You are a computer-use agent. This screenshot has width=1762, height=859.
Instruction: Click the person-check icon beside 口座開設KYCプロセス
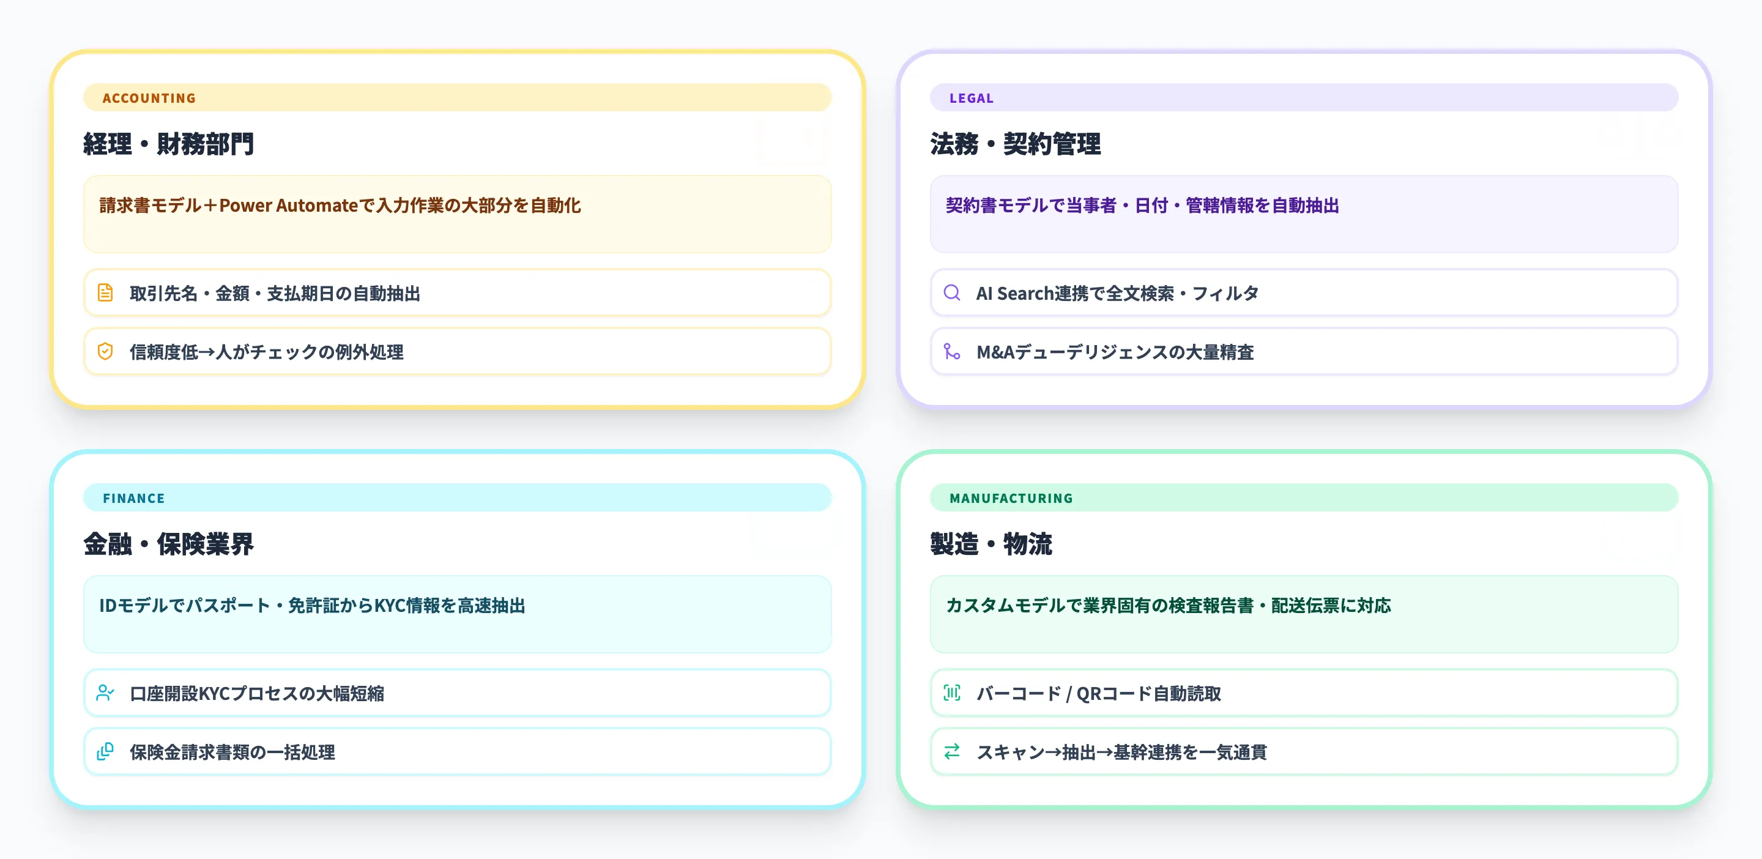(104, 693)
